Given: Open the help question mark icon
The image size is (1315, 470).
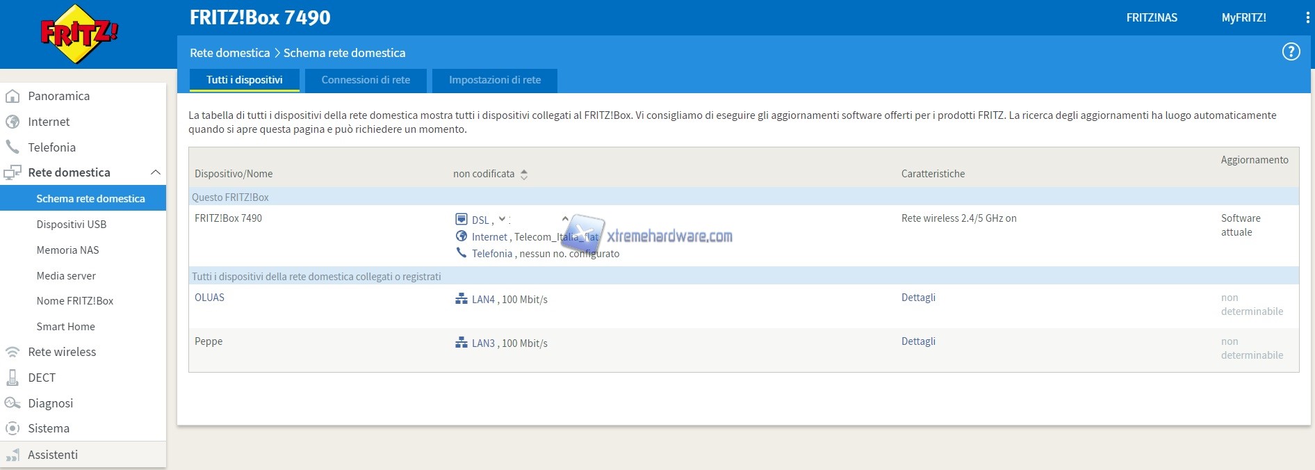Looking at the screenshot, I should click(x=1291, y=51).
